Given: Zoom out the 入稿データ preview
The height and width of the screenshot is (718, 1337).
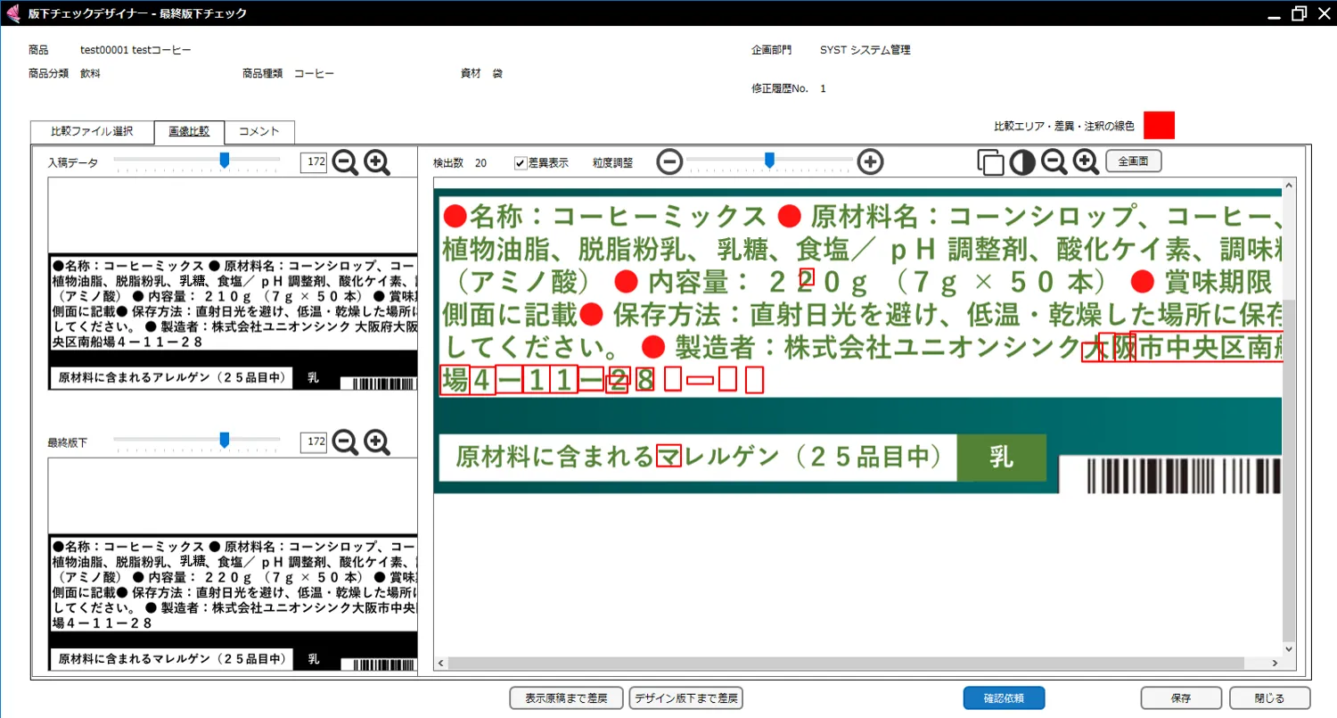Looking at the screenshot, I should coord(345,162).
